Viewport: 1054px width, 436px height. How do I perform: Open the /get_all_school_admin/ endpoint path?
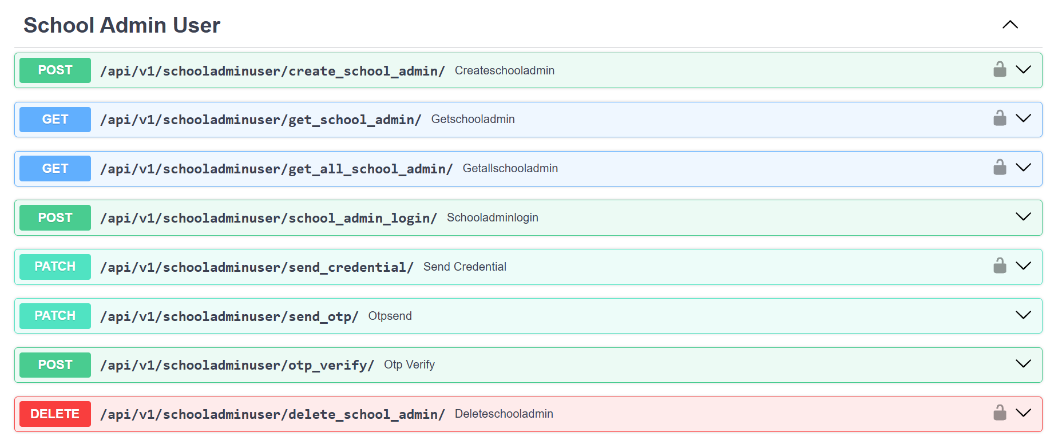[276, 169]
